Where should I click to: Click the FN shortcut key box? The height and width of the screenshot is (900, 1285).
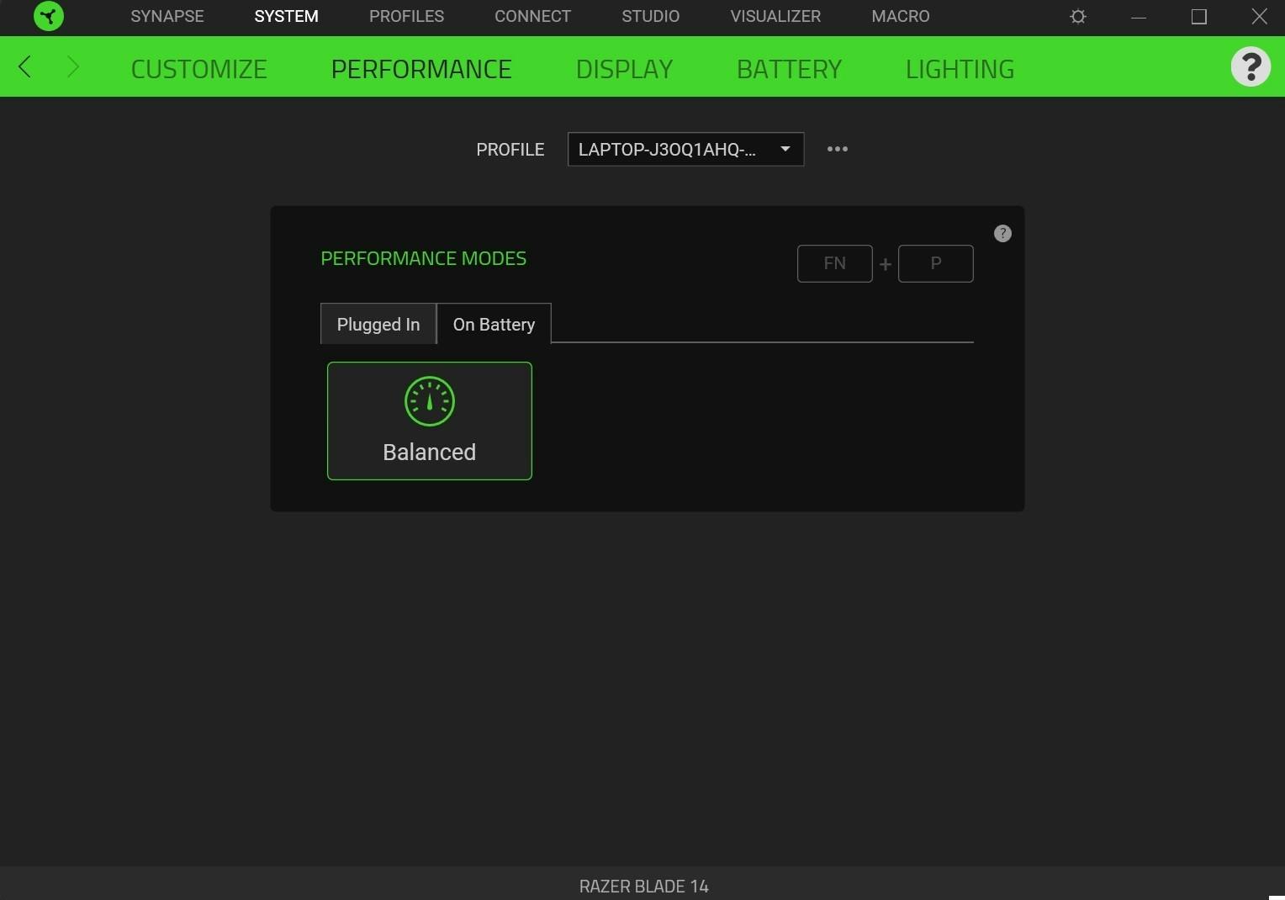coord(834,263)
